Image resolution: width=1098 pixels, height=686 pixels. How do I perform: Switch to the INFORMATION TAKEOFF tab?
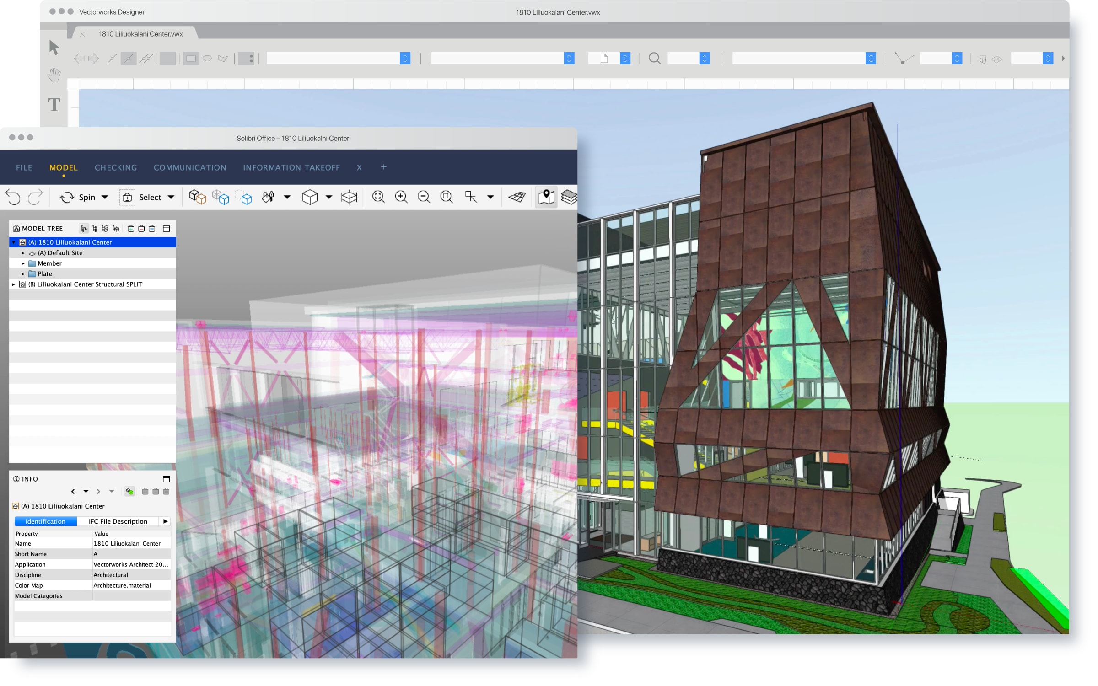[x=291, y=167]
